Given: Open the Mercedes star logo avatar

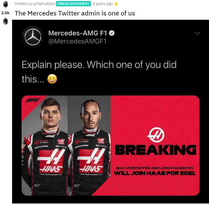Looking at the screenshot, I should (33, 37).
